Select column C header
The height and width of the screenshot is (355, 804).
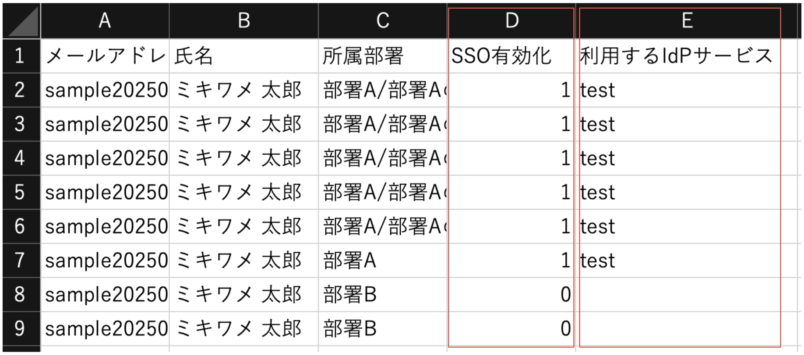(x=383, y=21)
